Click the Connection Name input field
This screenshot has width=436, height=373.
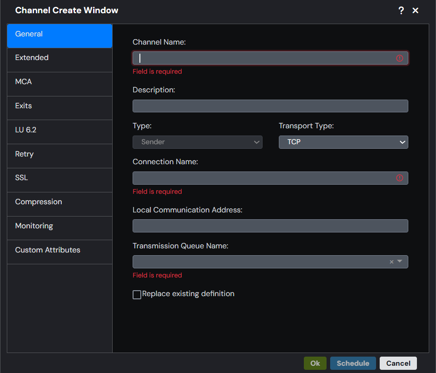pyautogui.click(x=270, y=178)
